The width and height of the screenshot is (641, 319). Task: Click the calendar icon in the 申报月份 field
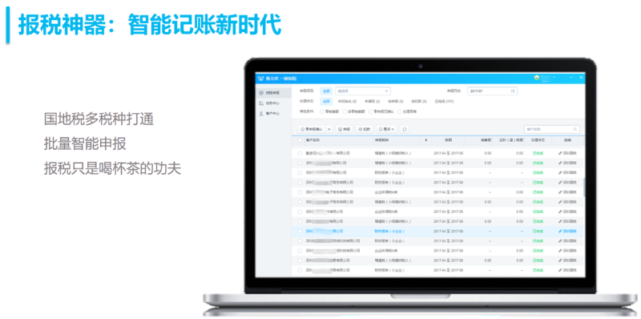[513, 91]
